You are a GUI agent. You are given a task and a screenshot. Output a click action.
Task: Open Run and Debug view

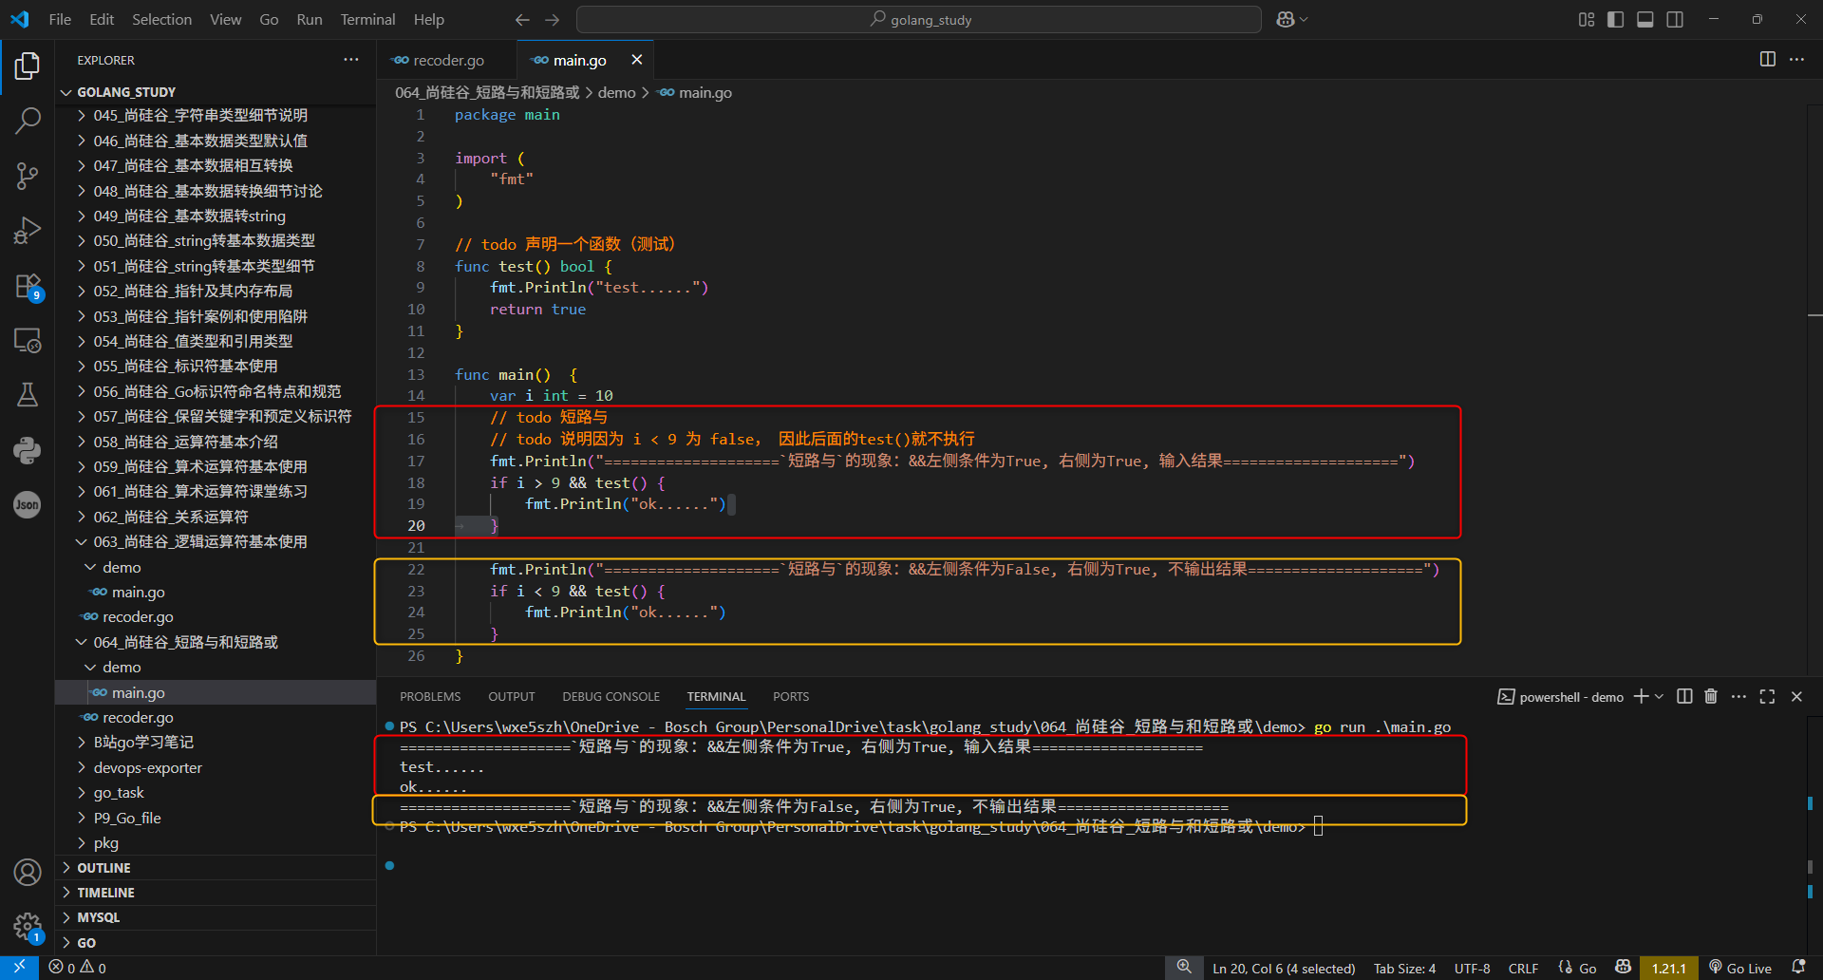[x=28, y=231]
